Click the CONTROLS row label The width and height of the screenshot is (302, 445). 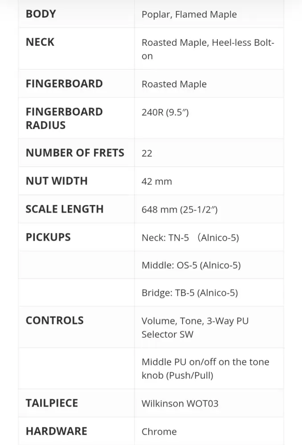tap(55, 320)
